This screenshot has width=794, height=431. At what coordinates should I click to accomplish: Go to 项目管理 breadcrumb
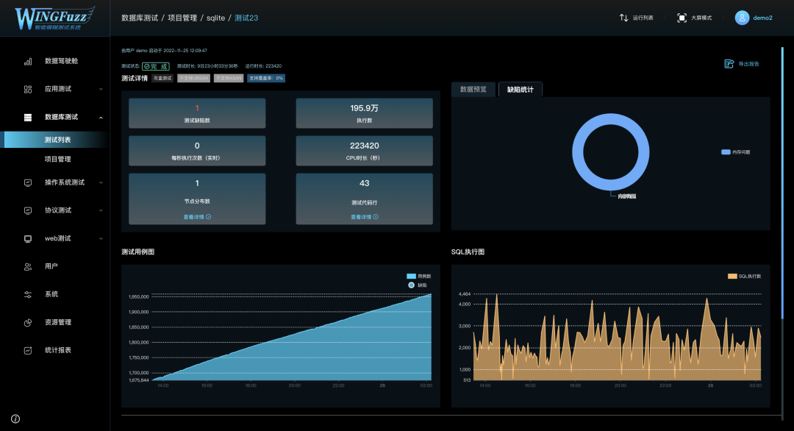[182, 18]
